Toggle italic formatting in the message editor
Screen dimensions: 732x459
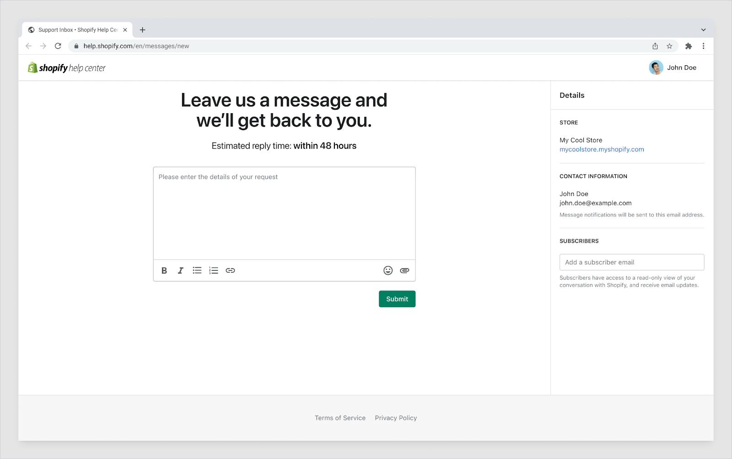pyautogui.click(x=181, y=270)
